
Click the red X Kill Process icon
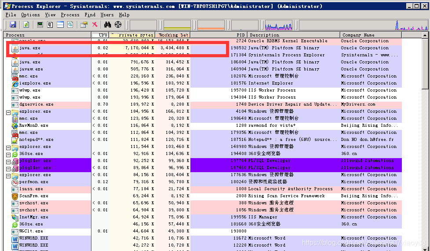(x=95, y=25)
